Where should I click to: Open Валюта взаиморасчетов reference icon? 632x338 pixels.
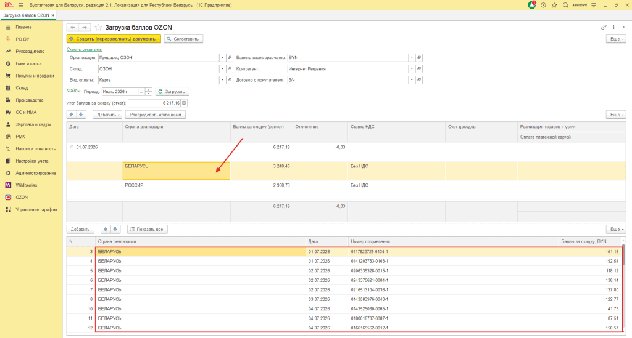(x=419, y=57)
